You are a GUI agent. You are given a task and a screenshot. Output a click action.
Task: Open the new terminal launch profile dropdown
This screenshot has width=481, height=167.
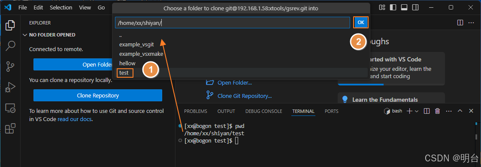pos(417,111)
